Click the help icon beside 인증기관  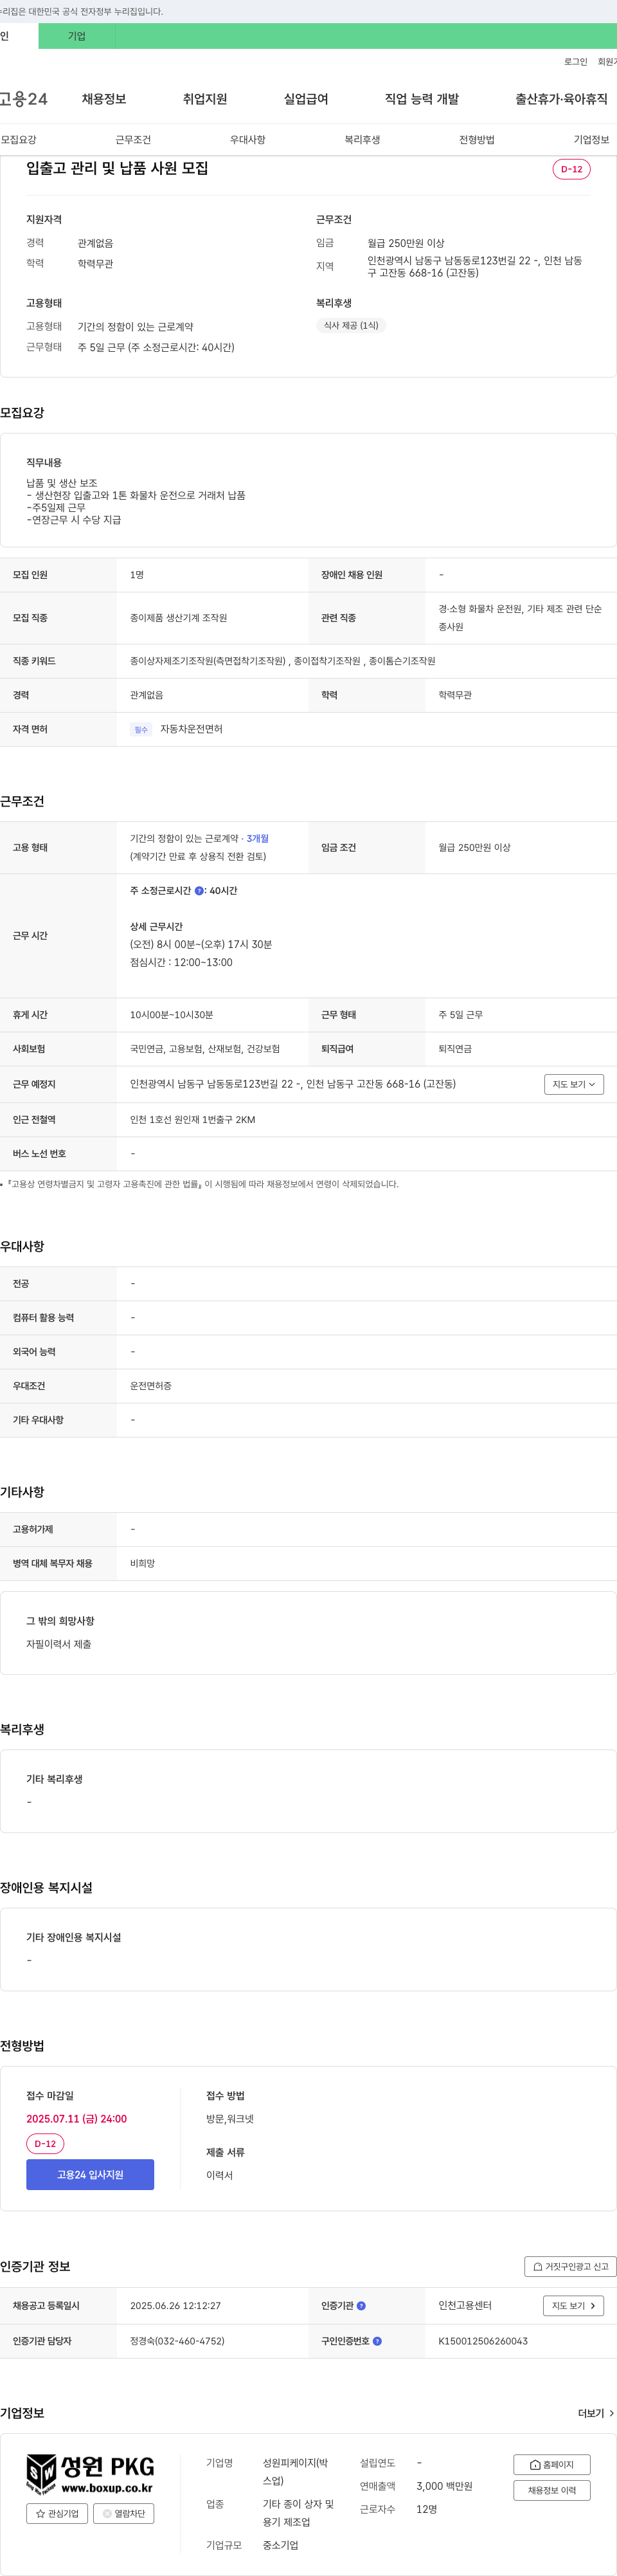(x=361, y=2305)
